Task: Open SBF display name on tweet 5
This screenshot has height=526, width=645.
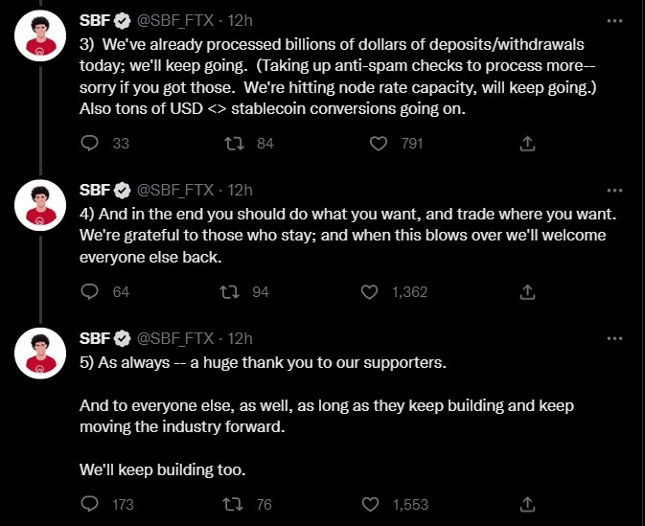Action: (93, 337)
